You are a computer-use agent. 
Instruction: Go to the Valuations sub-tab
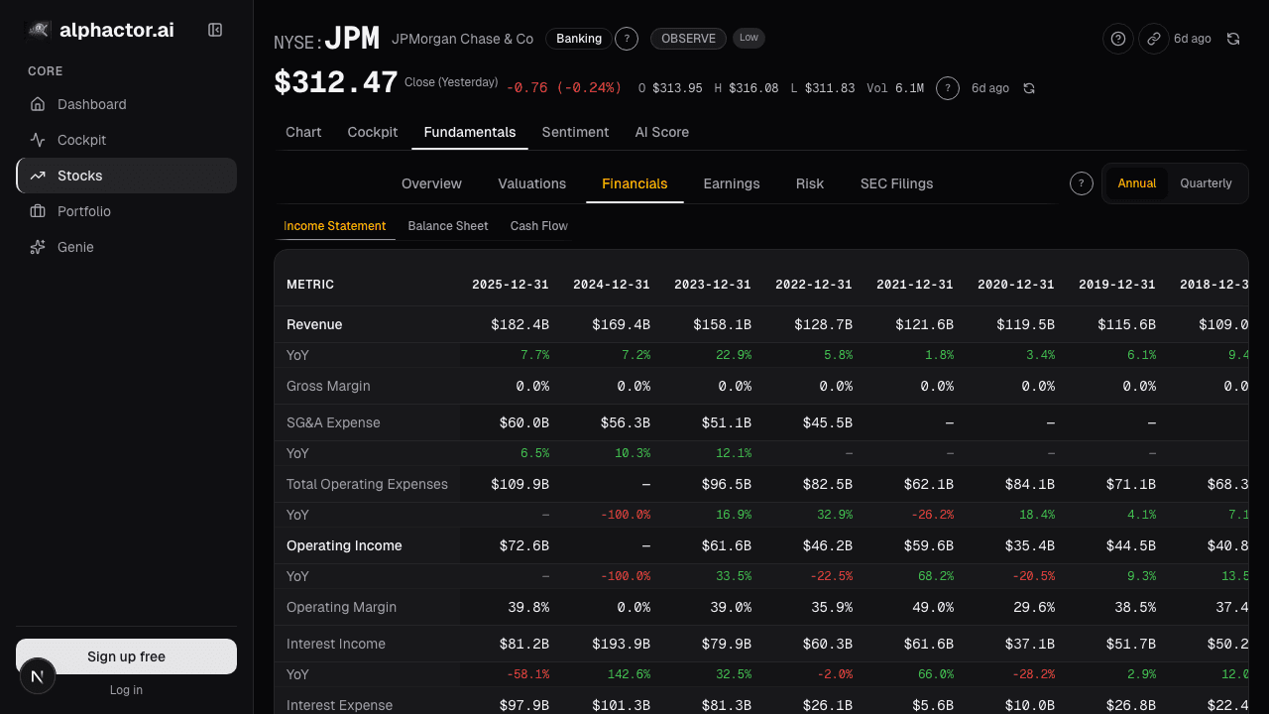[x=532, y=183]
